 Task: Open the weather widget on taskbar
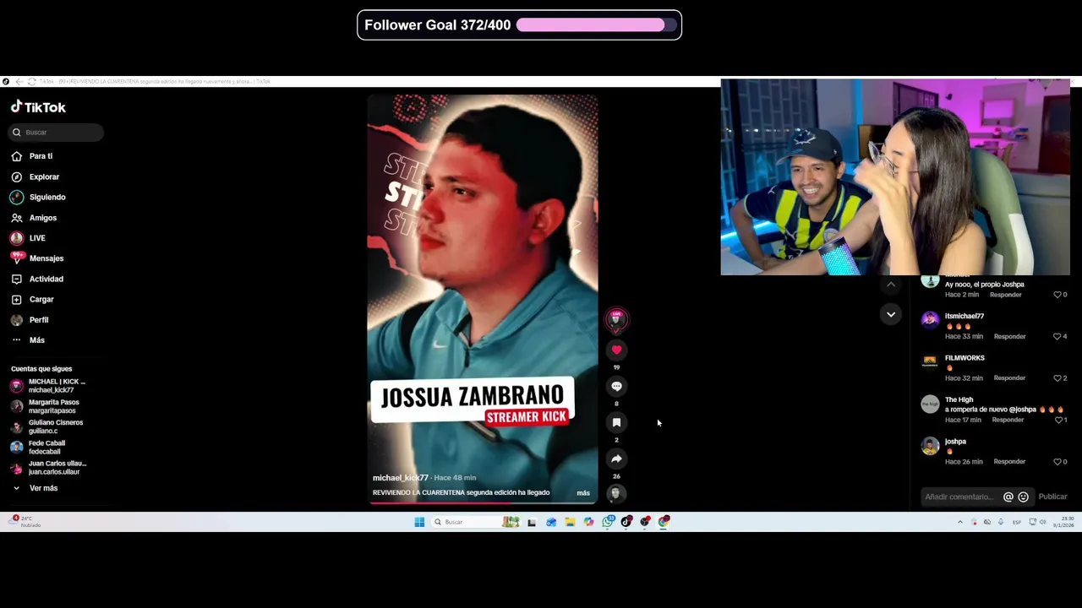25,521
